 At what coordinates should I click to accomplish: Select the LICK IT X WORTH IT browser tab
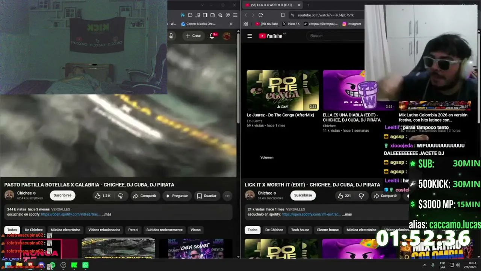pos(272,5)
